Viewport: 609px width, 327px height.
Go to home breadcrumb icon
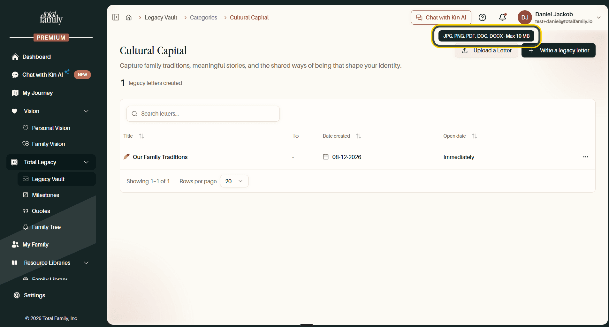point(129,18)
